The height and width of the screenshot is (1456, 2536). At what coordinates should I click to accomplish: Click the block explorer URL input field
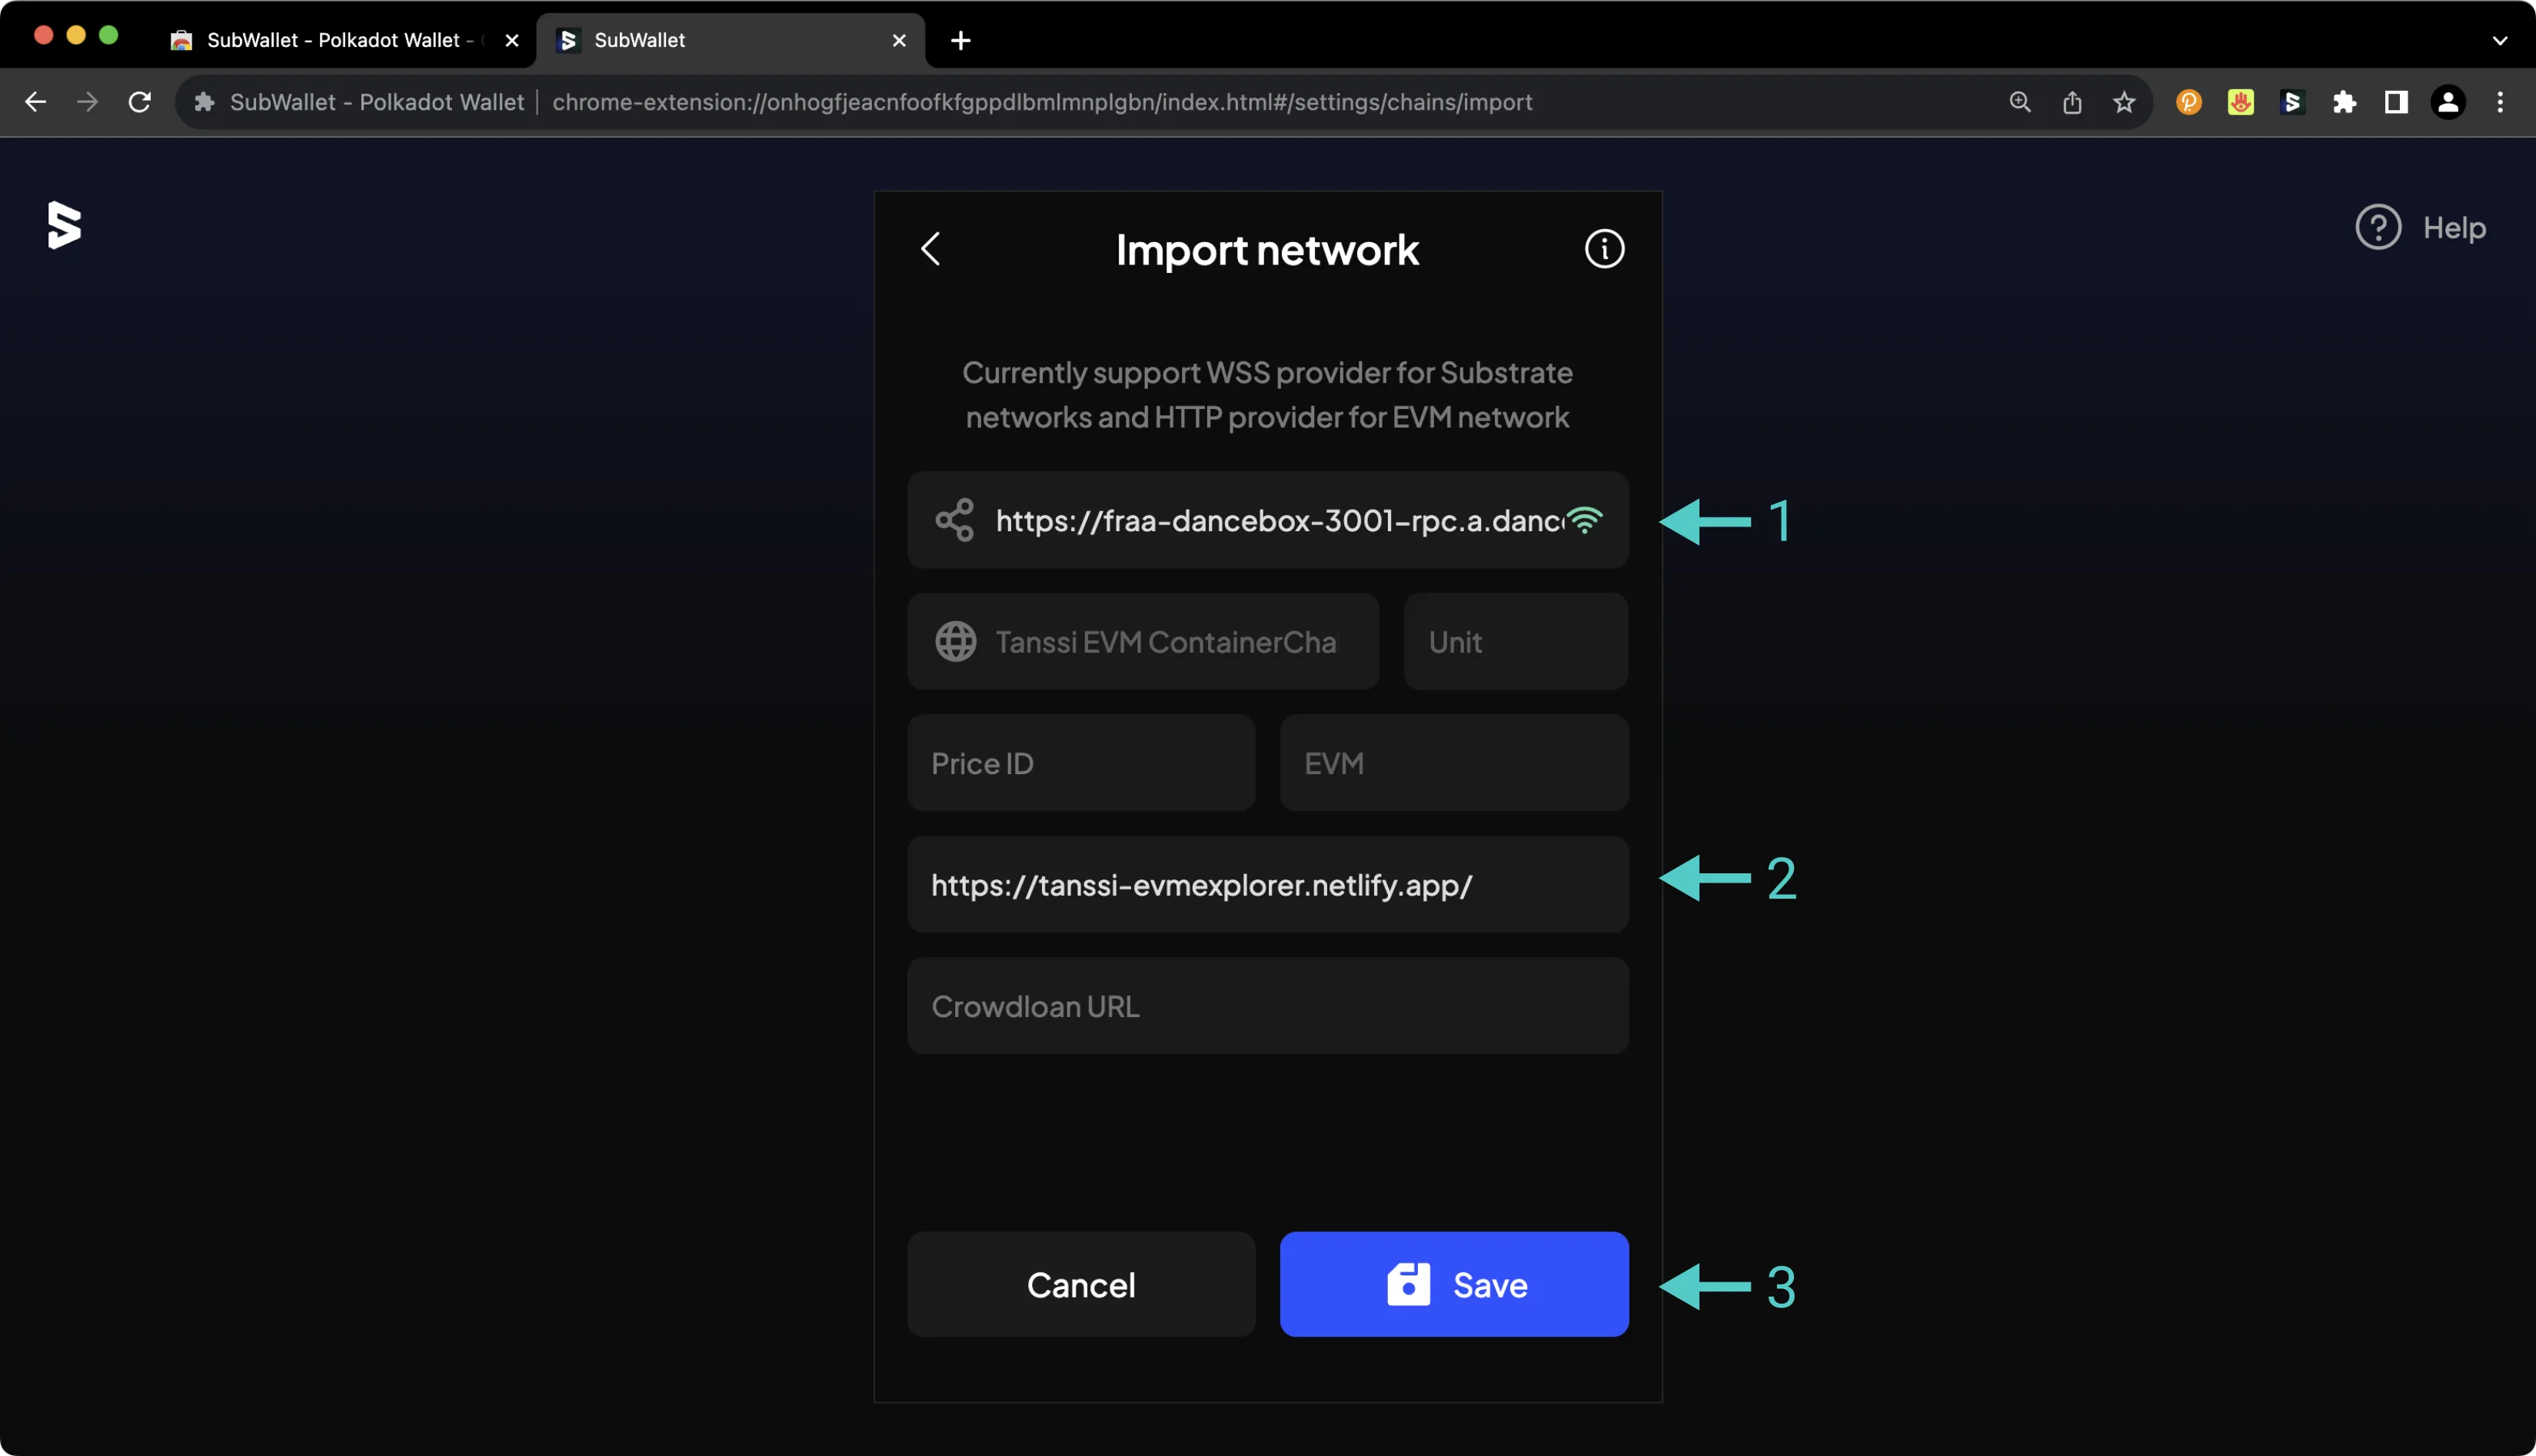coord(1268,883)
